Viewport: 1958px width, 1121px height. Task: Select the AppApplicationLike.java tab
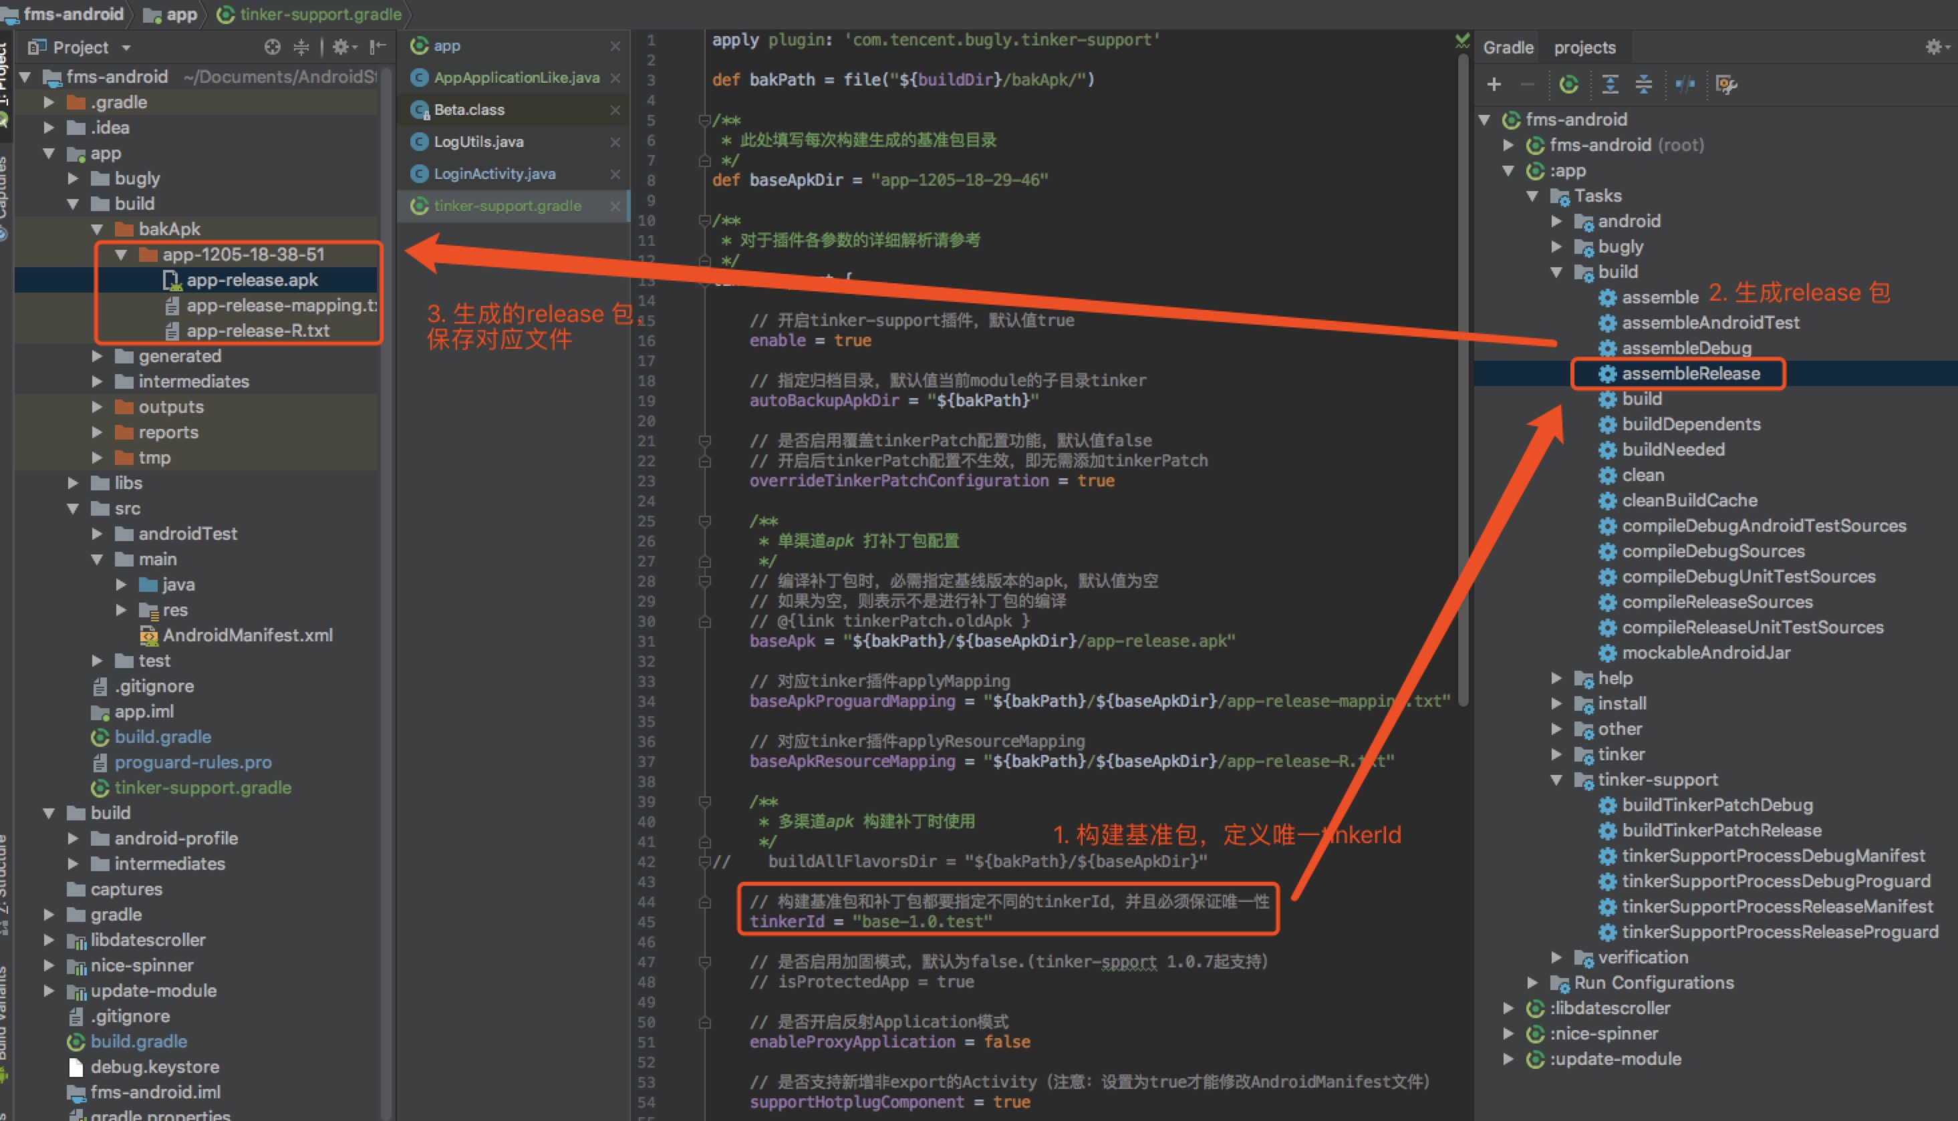click(516, 77)
